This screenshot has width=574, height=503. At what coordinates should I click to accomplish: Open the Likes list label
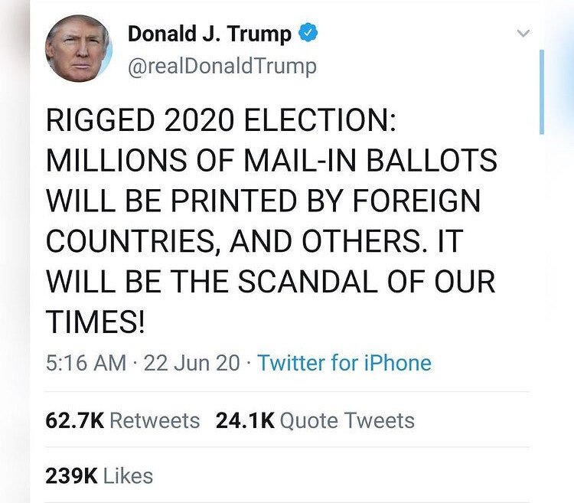[128, 476]
